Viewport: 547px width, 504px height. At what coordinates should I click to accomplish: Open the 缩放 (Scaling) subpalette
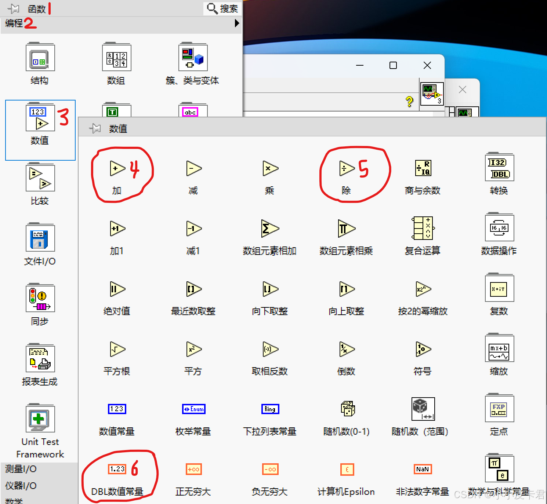(x=499, y=348)
